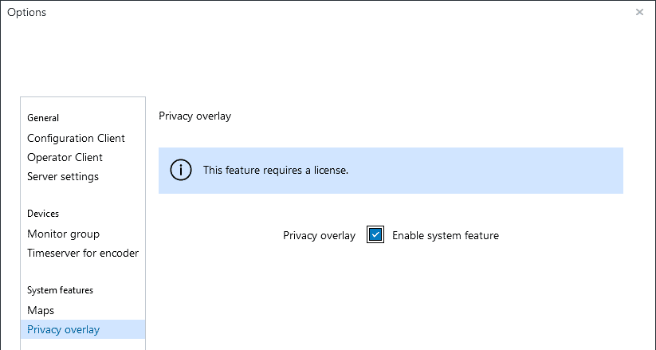The width and height of the screenshot is (656, 350).
Task: Click the Devices section header
Action: [43, 214]
